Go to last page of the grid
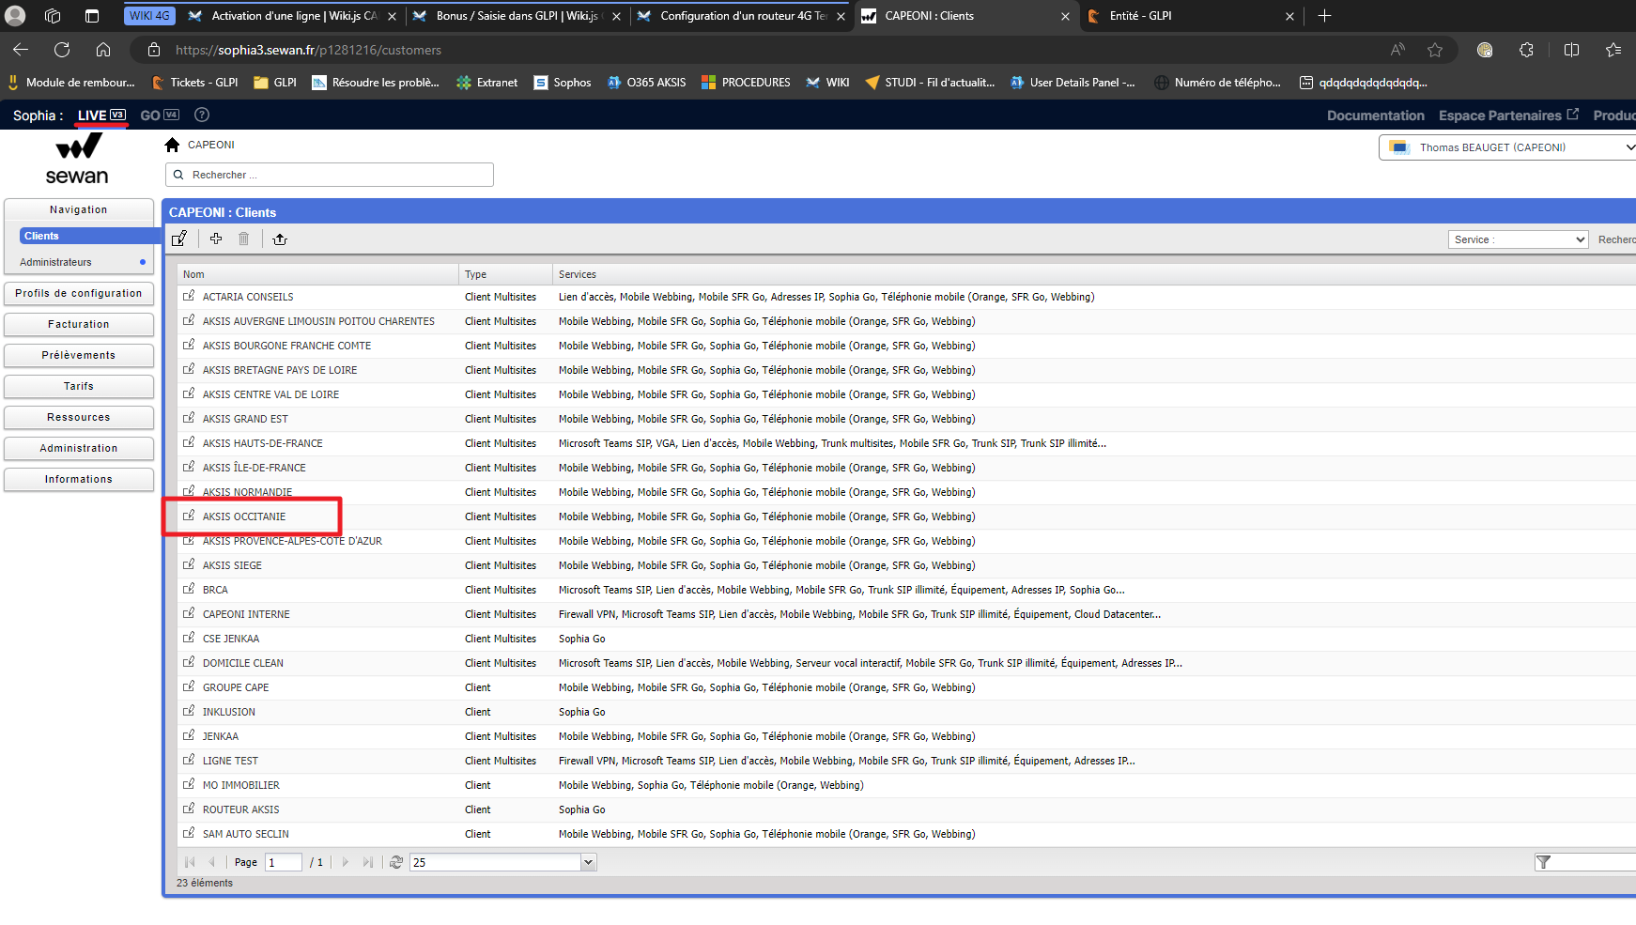The width and height of the screenshot is (1636, 925). pos(368,862)
